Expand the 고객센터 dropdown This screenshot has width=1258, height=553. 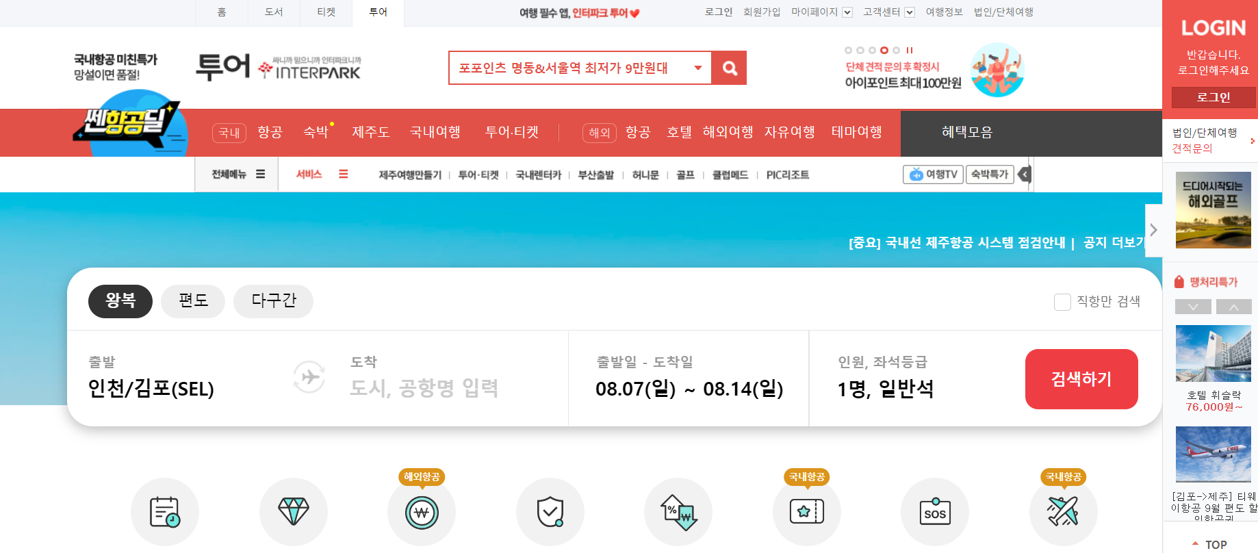tap(910, 12)
